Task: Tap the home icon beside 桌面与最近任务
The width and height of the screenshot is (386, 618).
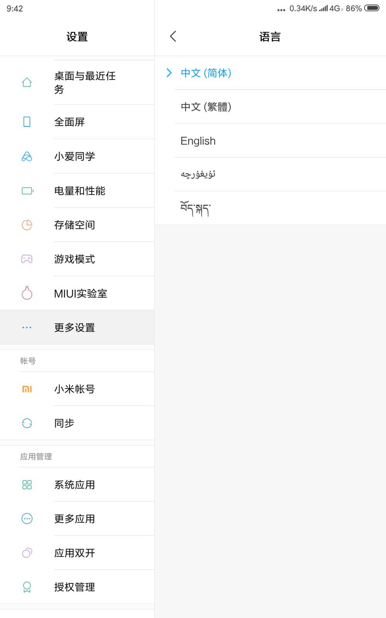Action: pyautogui.click(x=27, y=82)
